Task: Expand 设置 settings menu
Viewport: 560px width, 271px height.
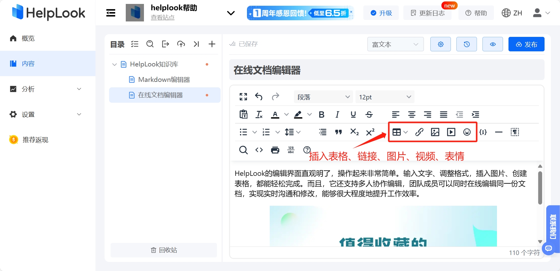Action: click(48, 114)
